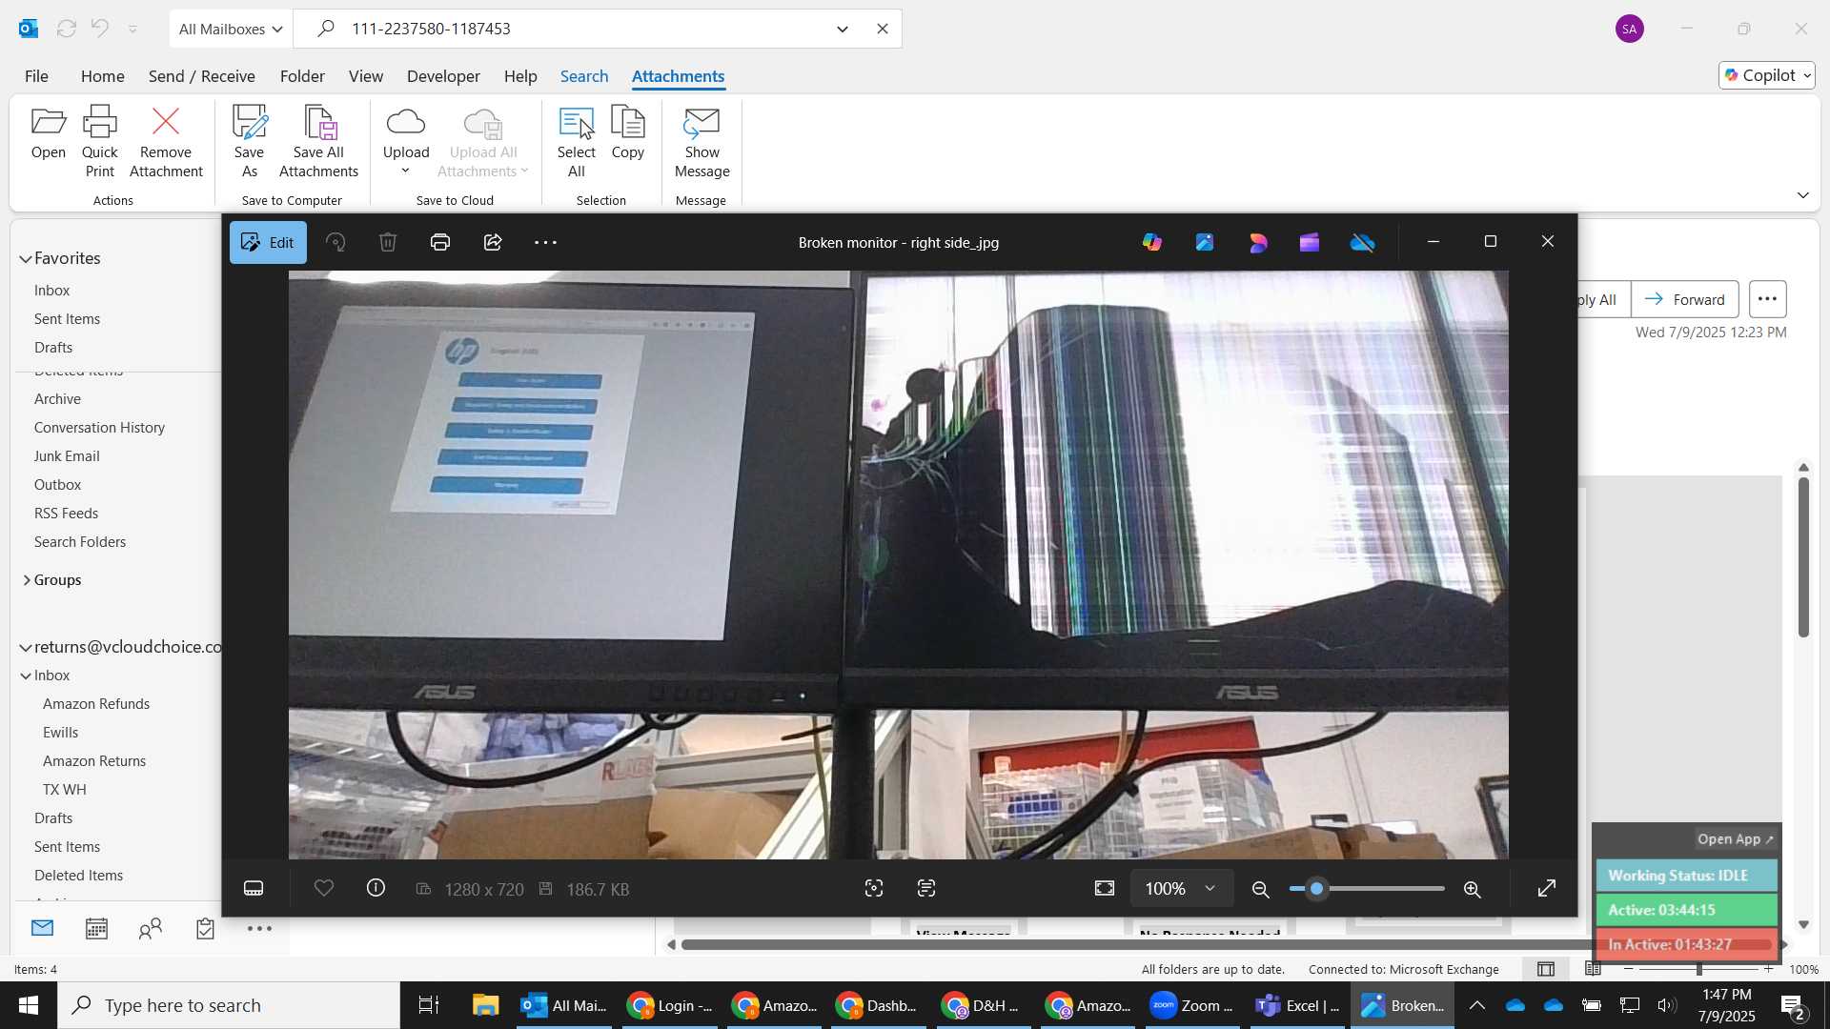Open File Explorer from taskbar

[x=485, y=1005]
